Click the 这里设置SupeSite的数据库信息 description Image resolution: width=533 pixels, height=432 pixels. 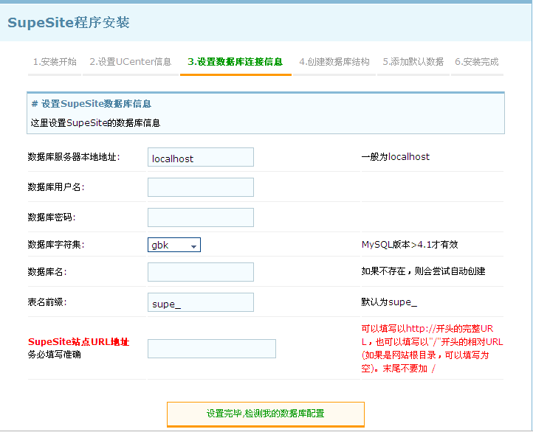pos(95,123)
